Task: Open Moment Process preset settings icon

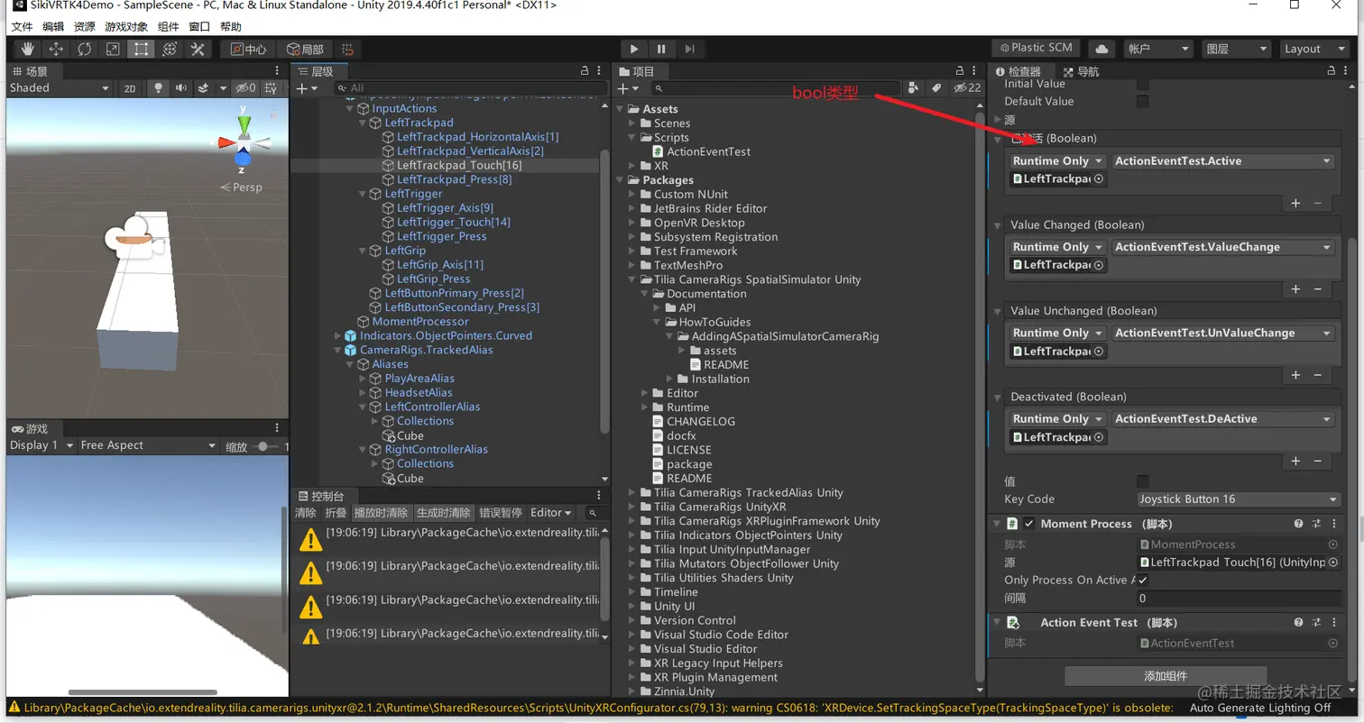Action: tap(1316, 524)
